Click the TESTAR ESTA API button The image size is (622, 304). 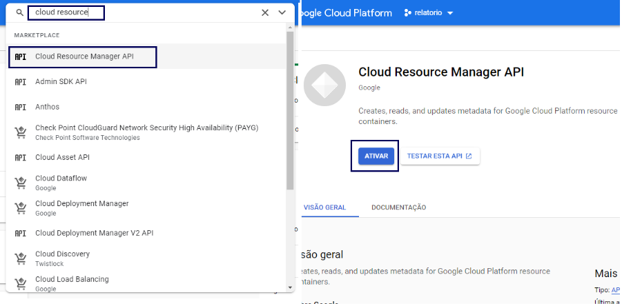440,156
